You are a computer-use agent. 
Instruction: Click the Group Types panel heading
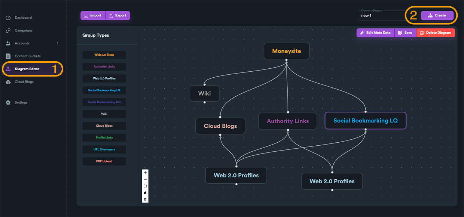click(x=96, y=35)
